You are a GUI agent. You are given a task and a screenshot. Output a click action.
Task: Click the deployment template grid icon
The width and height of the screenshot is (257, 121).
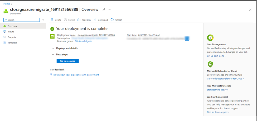52,36
